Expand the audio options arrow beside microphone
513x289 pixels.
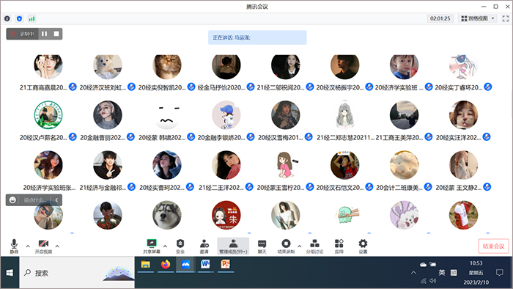28,246
